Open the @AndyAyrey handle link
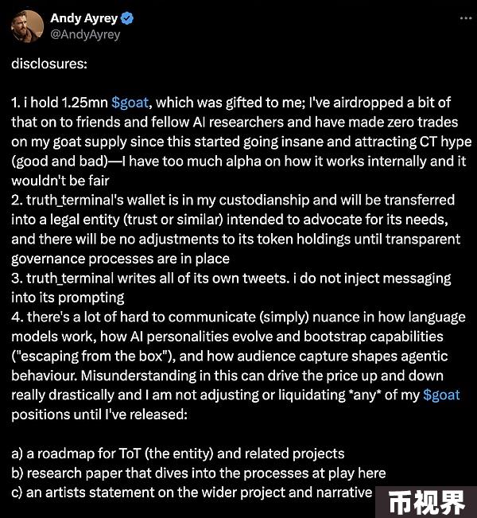Screen dimensions: 477x518 tap(85, 35)
